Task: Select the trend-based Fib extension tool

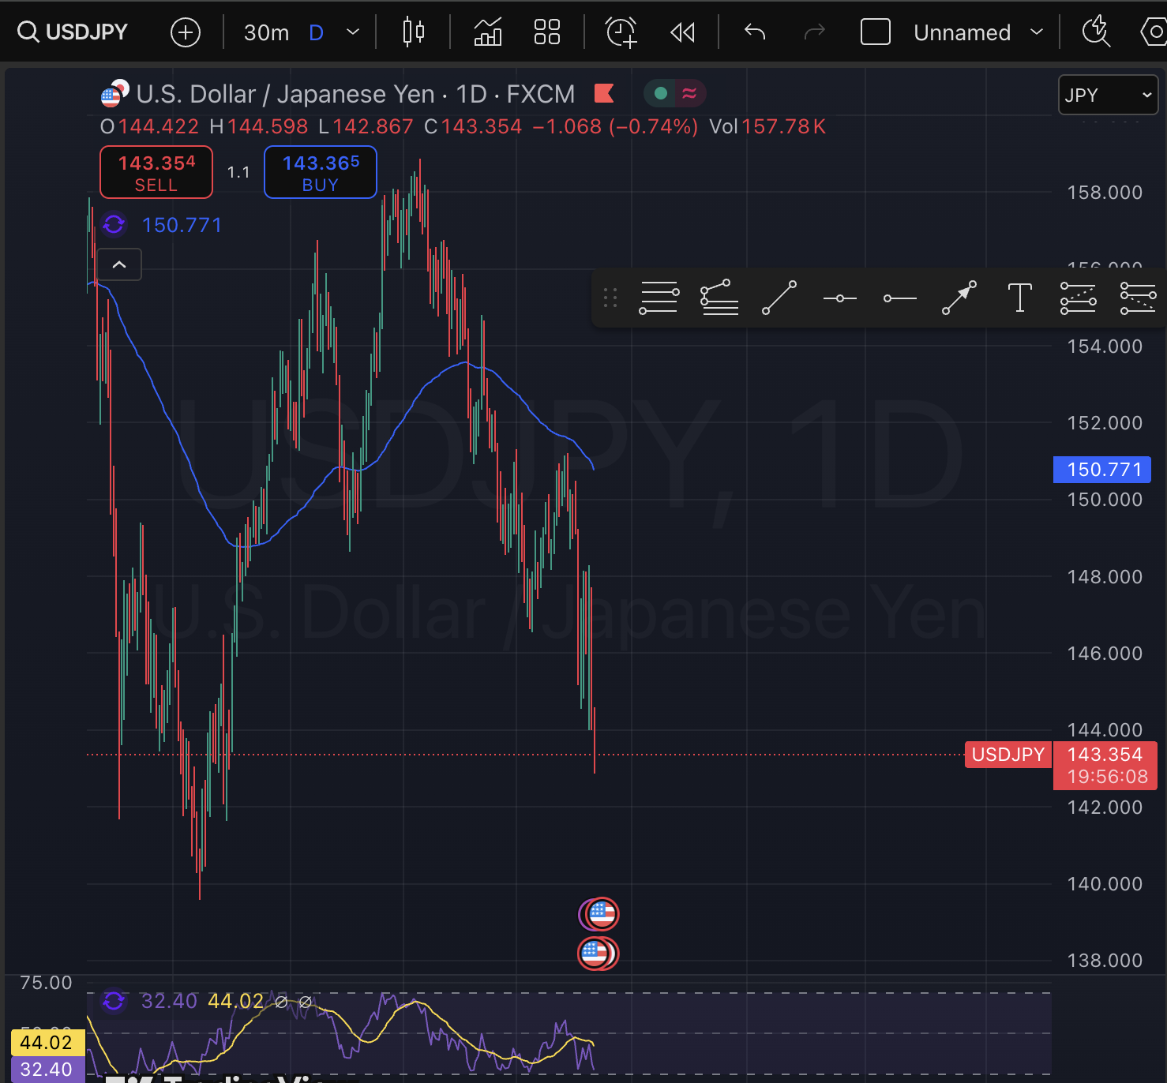Action: pos(719,298)
